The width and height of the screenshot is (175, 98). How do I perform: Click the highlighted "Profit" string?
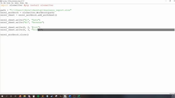[x=37, y=30]
